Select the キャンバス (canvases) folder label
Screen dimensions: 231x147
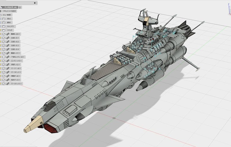pyautogui.click(x=10, y=26)
